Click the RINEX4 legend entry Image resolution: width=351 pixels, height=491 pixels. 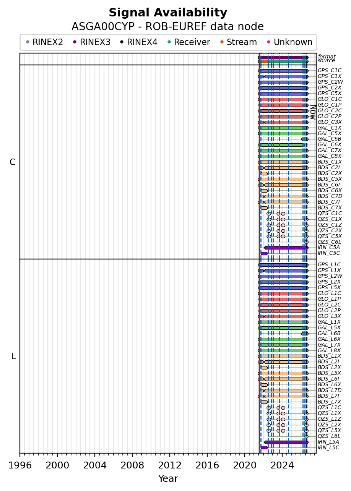138,42
